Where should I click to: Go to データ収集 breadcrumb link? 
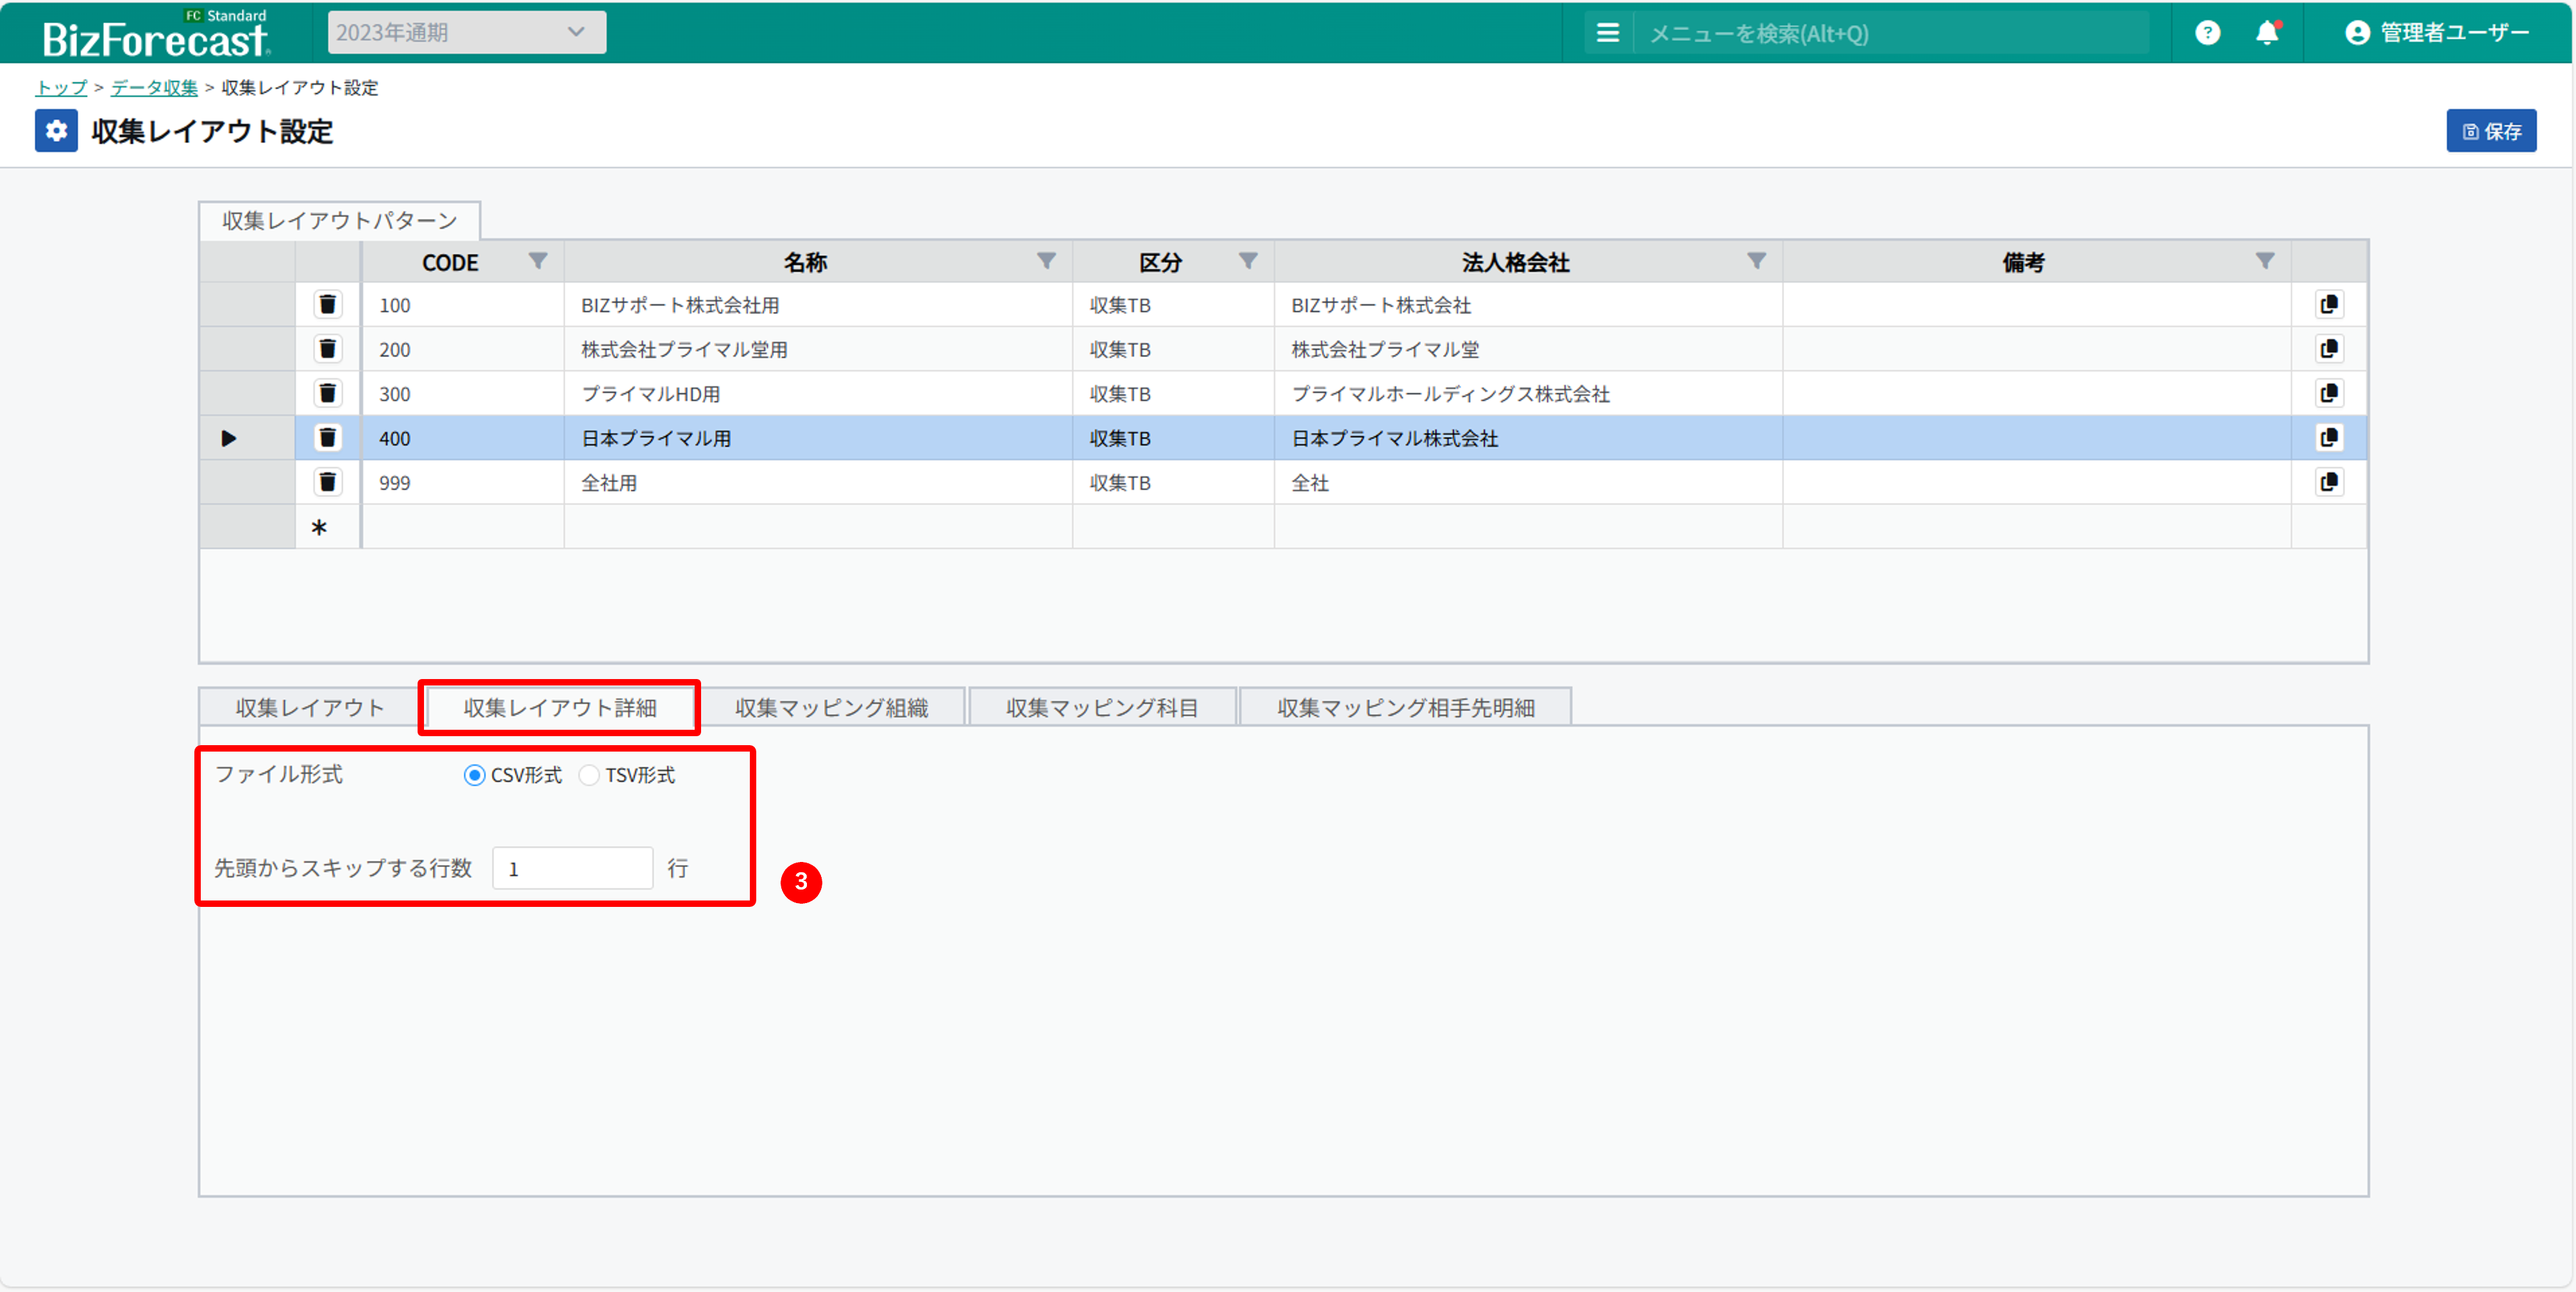154,88
